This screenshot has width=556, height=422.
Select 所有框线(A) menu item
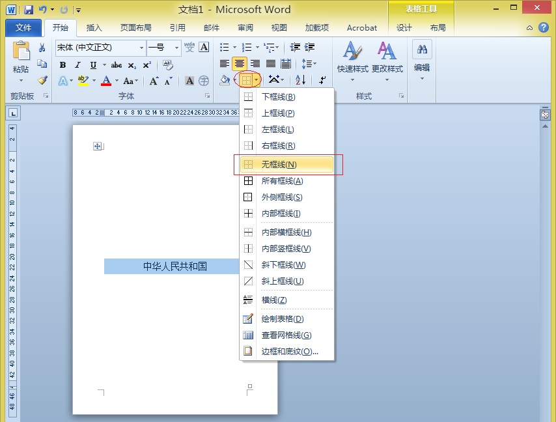(x=287, y=181)
